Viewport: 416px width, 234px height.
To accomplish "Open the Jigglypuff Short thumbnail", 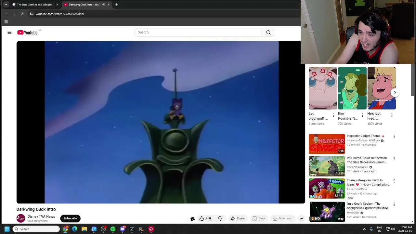I will (323, 88).
